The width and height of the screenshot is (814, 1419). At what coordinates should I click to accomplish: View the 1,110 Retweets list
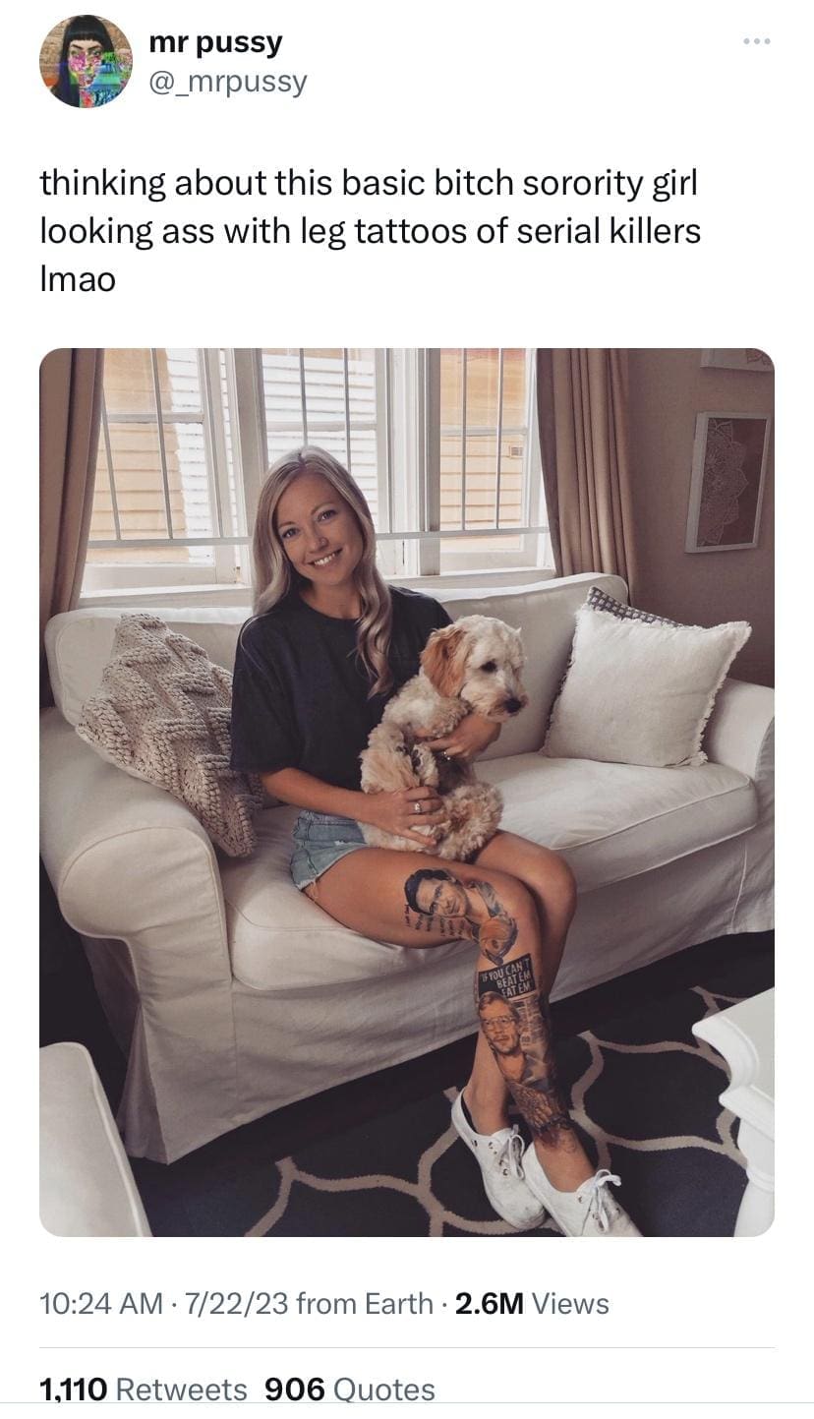click(x=143, y=1389)
